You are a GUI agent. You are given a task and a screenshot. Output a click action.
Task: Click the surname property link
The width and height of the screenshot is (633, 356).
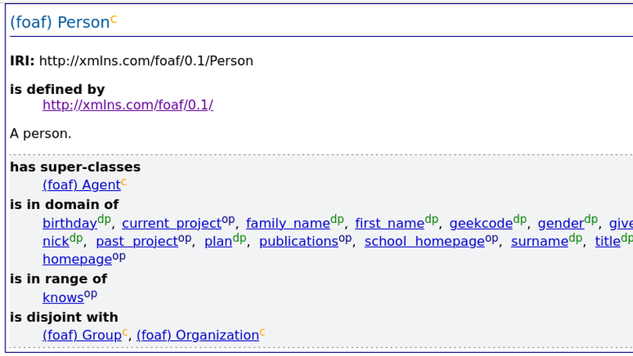(x=539, y=242)
